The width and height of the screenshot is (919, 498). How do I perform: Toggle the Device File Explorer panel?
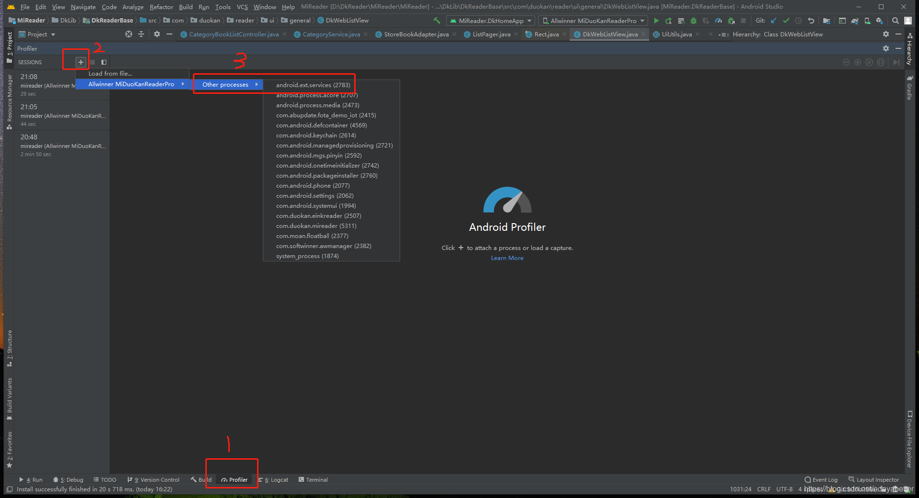click(x=909, y=439)
